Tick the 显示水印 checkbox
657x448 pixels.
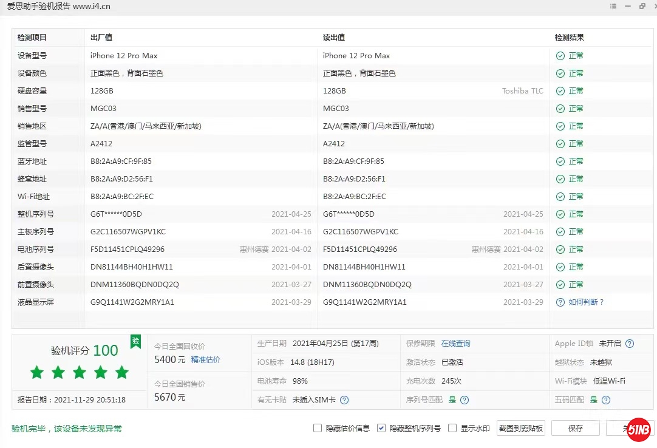pos(452,428)
